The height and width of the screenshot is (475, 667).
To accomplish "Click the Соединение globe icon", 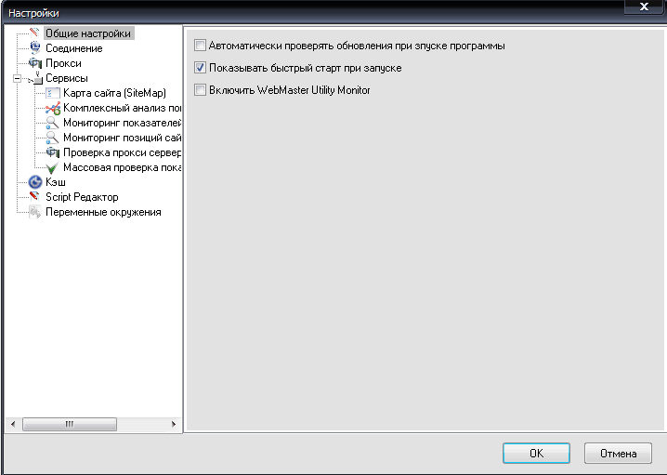I will tap(35, 48).
